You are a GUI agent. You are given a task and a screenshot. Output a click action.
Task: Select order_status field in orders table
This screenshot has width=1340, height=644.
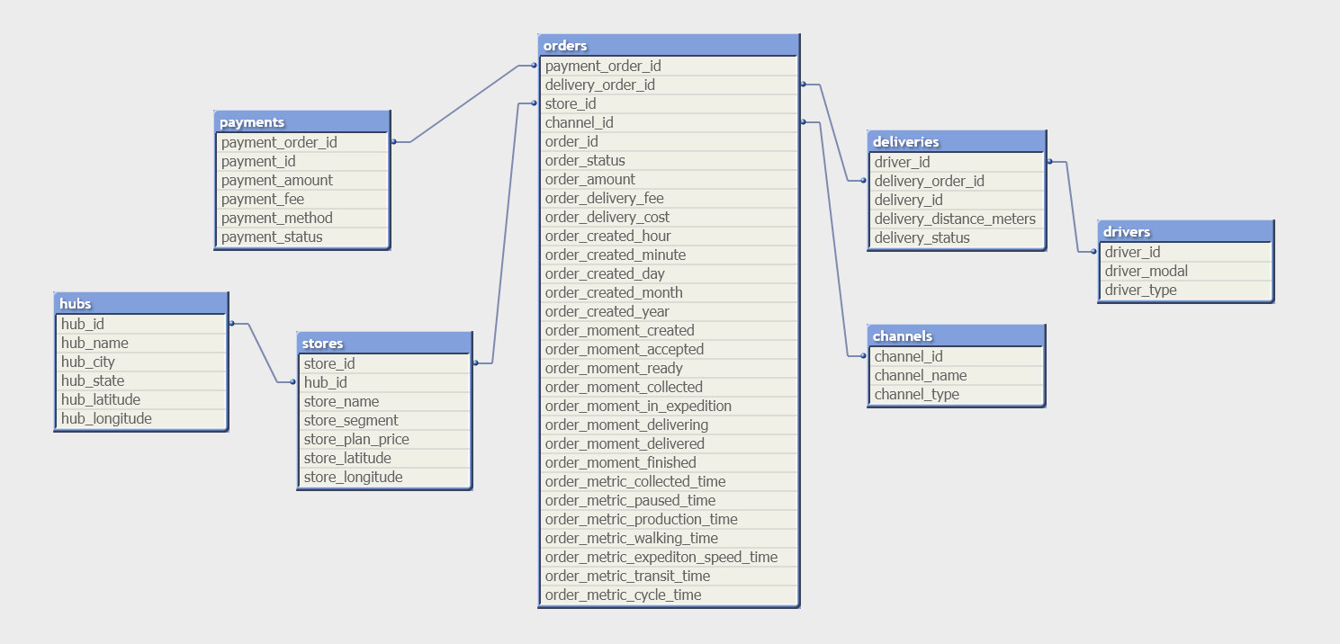[x=585, y=160]
